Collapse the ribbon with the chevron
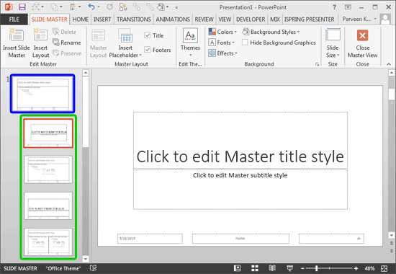396x274 pixels. pyautogui.click(x=388, y=64)
